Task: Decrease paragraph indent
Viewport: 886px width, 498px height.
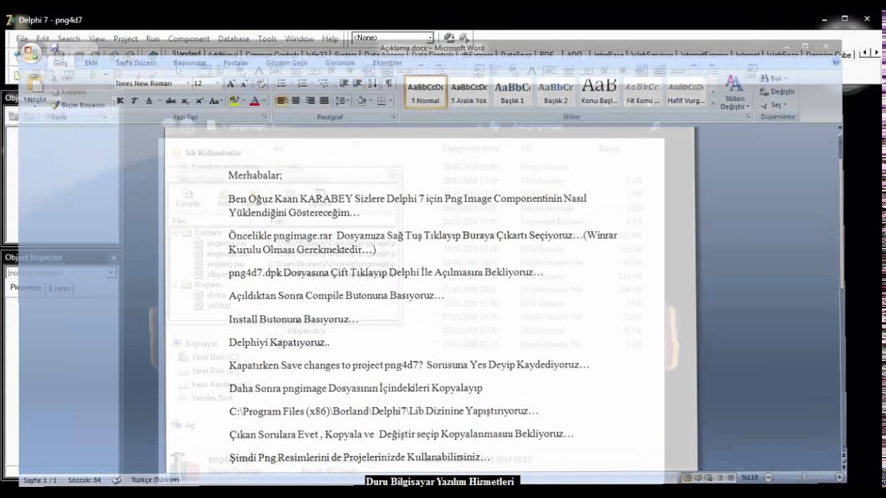Action: tap(344, 84)
